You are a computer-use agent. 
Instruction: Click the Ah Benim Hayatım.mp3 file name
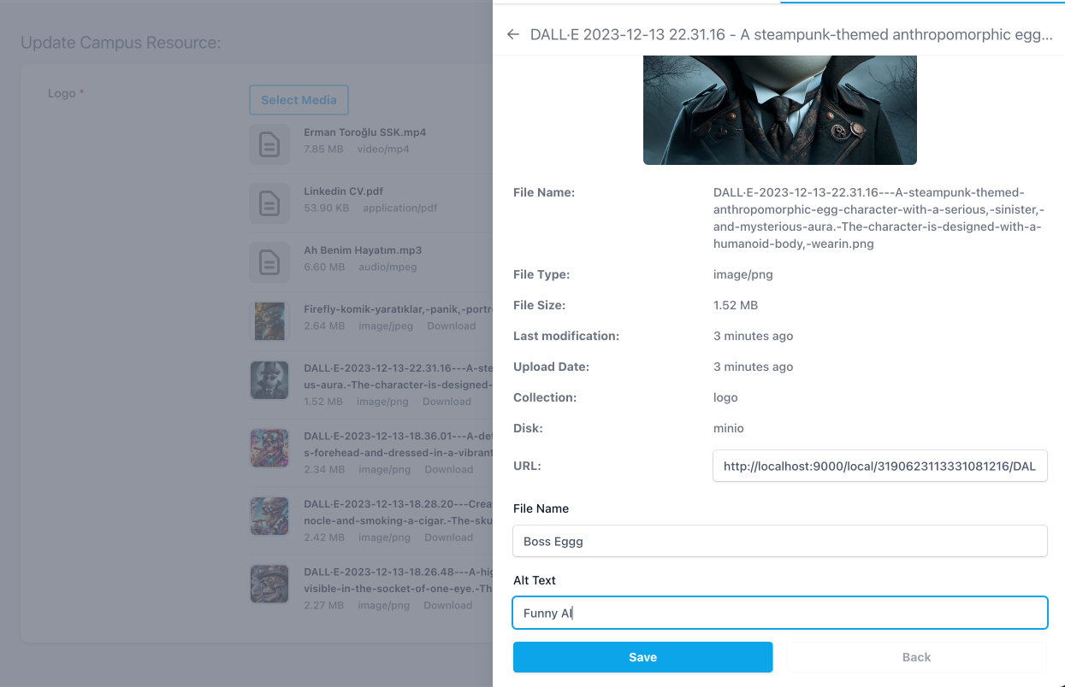pyautogui.click(x=363, y=250)
